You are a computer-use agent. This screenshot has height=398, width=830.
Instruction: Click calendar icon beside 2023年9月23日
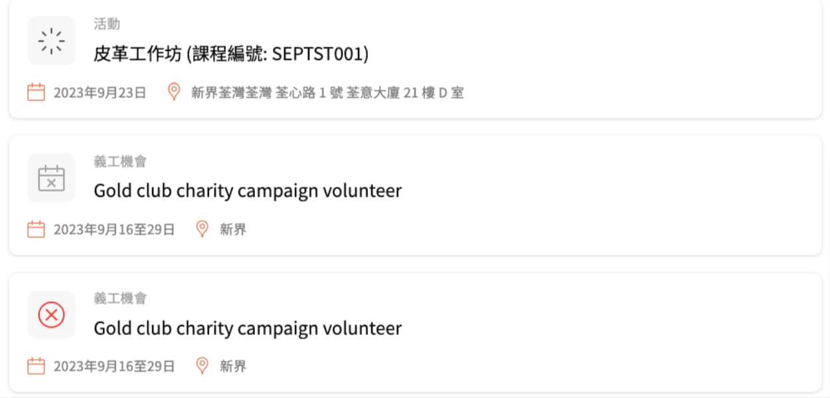point(36,92)
